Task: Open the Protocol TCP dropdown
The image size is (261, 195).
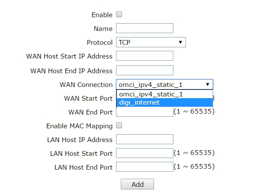Action: 151,42
